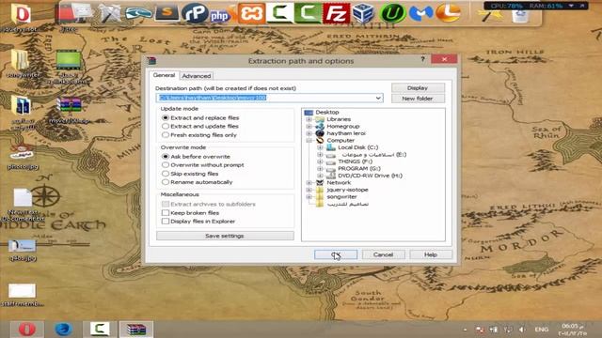Select photo.jpg desktop file

click(x=23, y=157)
